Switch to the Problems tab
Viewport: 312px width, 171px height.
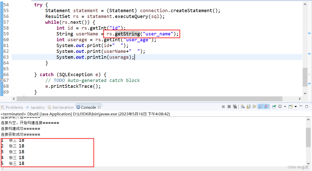coord(14,107)
